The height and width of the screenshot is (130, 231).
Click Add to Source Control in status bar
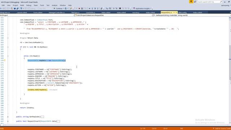coord(222,129)
